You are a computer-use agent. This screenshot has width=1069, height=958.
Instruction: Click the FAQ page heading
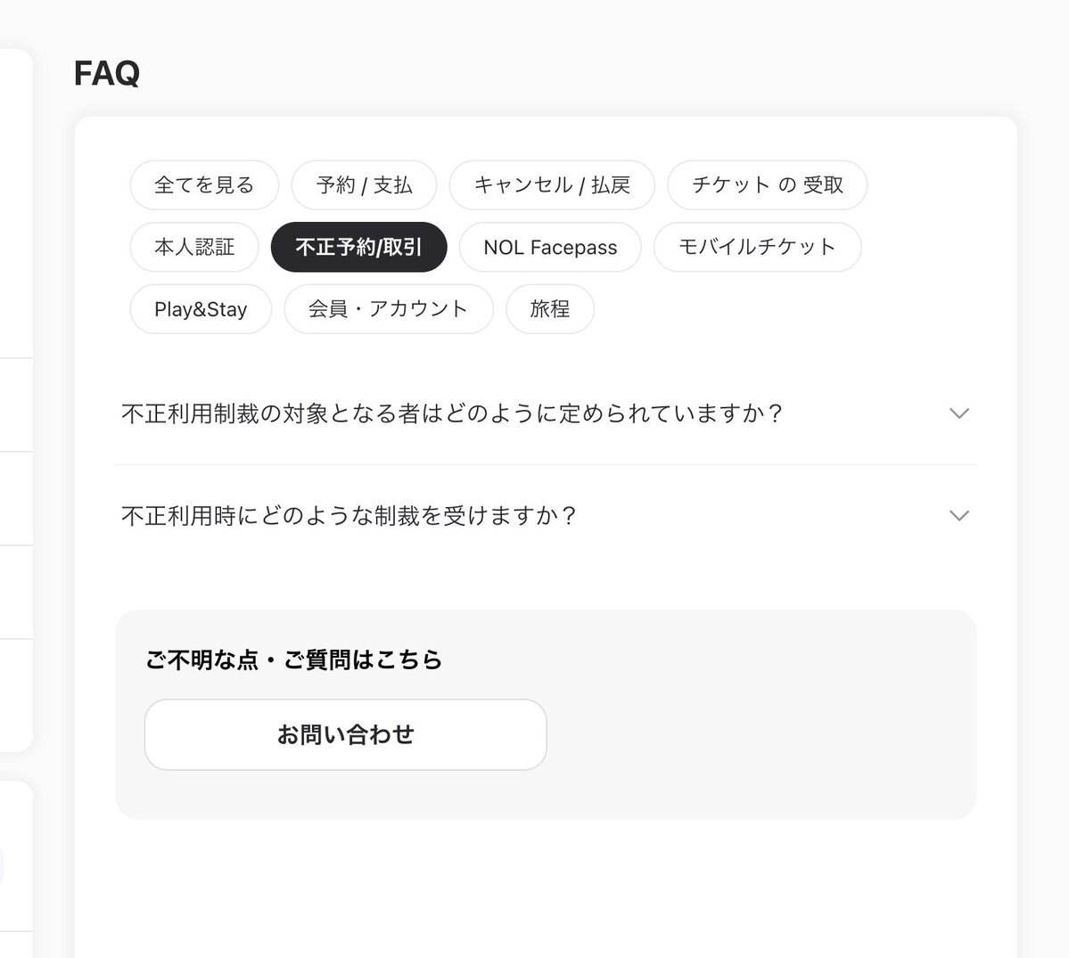(107, 73)
